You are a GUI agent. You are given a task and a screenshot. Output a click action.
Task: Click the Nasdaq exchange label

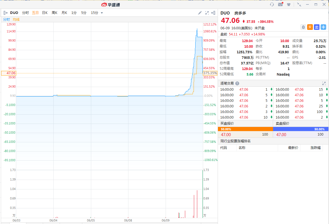click(283, 74)
